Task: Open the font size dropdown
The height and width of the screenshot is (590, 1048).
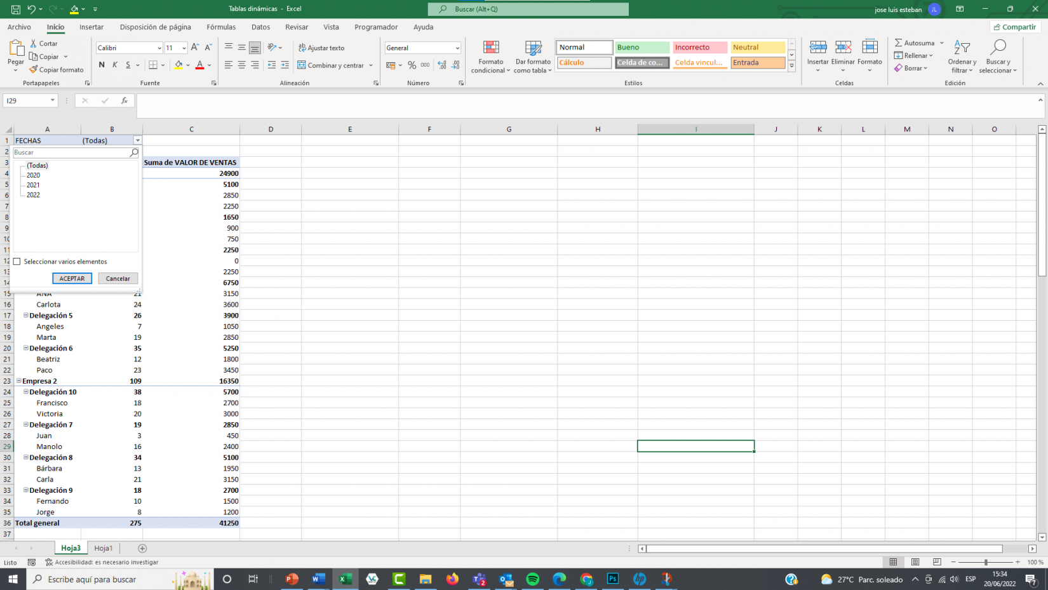Action: tap(184, 48)
